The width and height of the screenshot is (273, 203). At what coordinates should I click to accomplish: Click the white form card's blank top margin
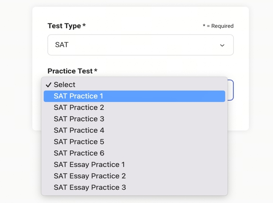(x=141, y=13)
